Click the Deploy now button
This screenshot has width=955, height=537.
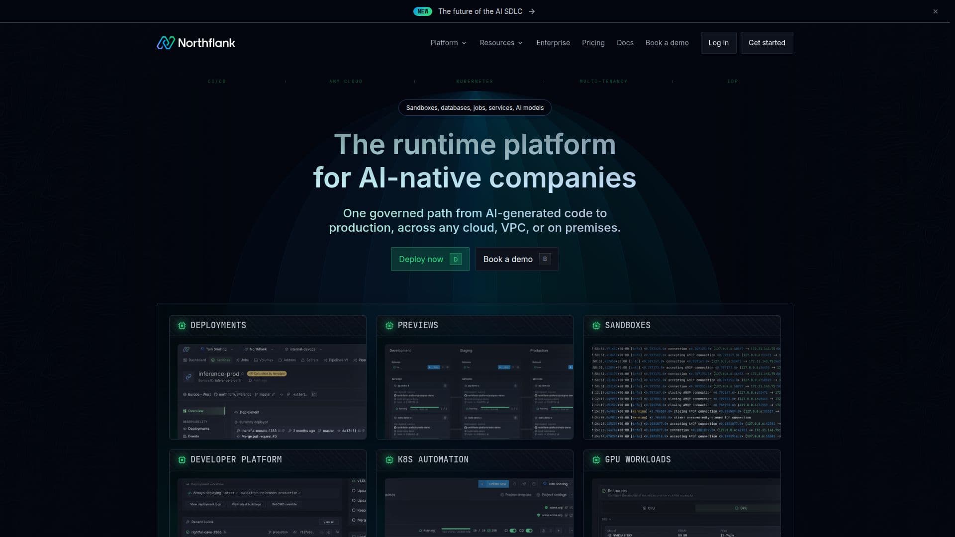[x=430, y=259]
